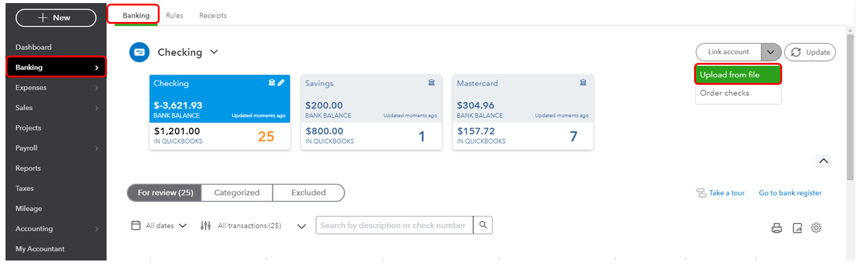Select Upload from file menu option

[x=738, y=74]
